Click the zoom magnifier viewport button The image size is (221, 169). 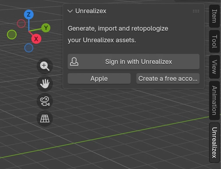pos(45,66)
